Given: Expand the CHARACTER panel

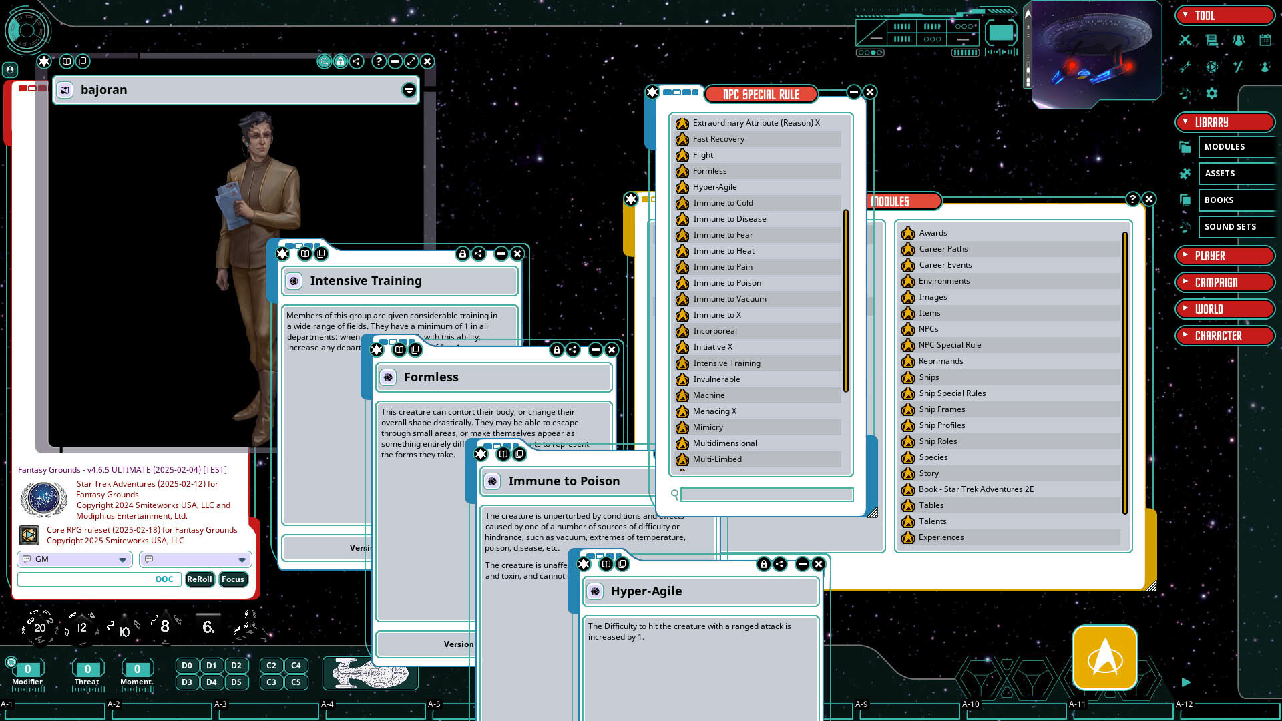Looking at the screenshot, I should [1225, 336].
